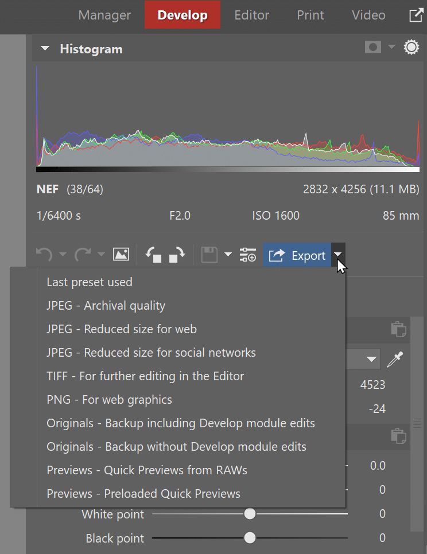Show the original image preview icon
This screenshot has height=554, width=427.
(x=121, y=254)
